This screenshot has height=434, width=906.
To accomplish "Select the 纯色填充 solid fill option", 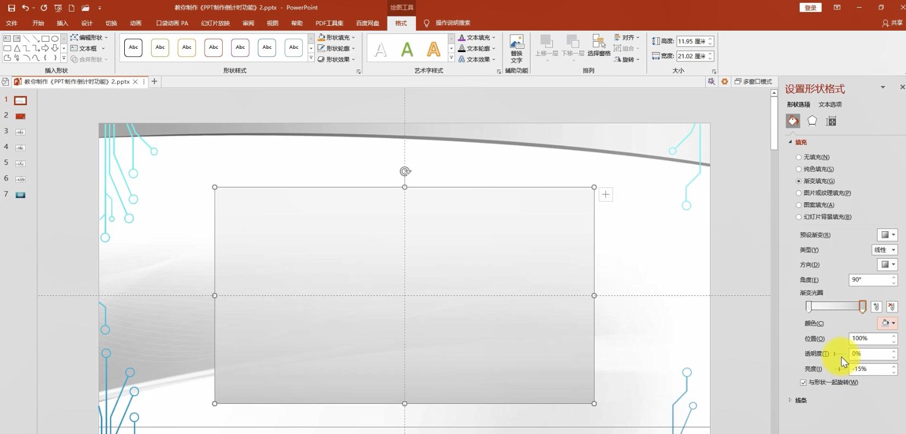I will [x=815, y=169].
